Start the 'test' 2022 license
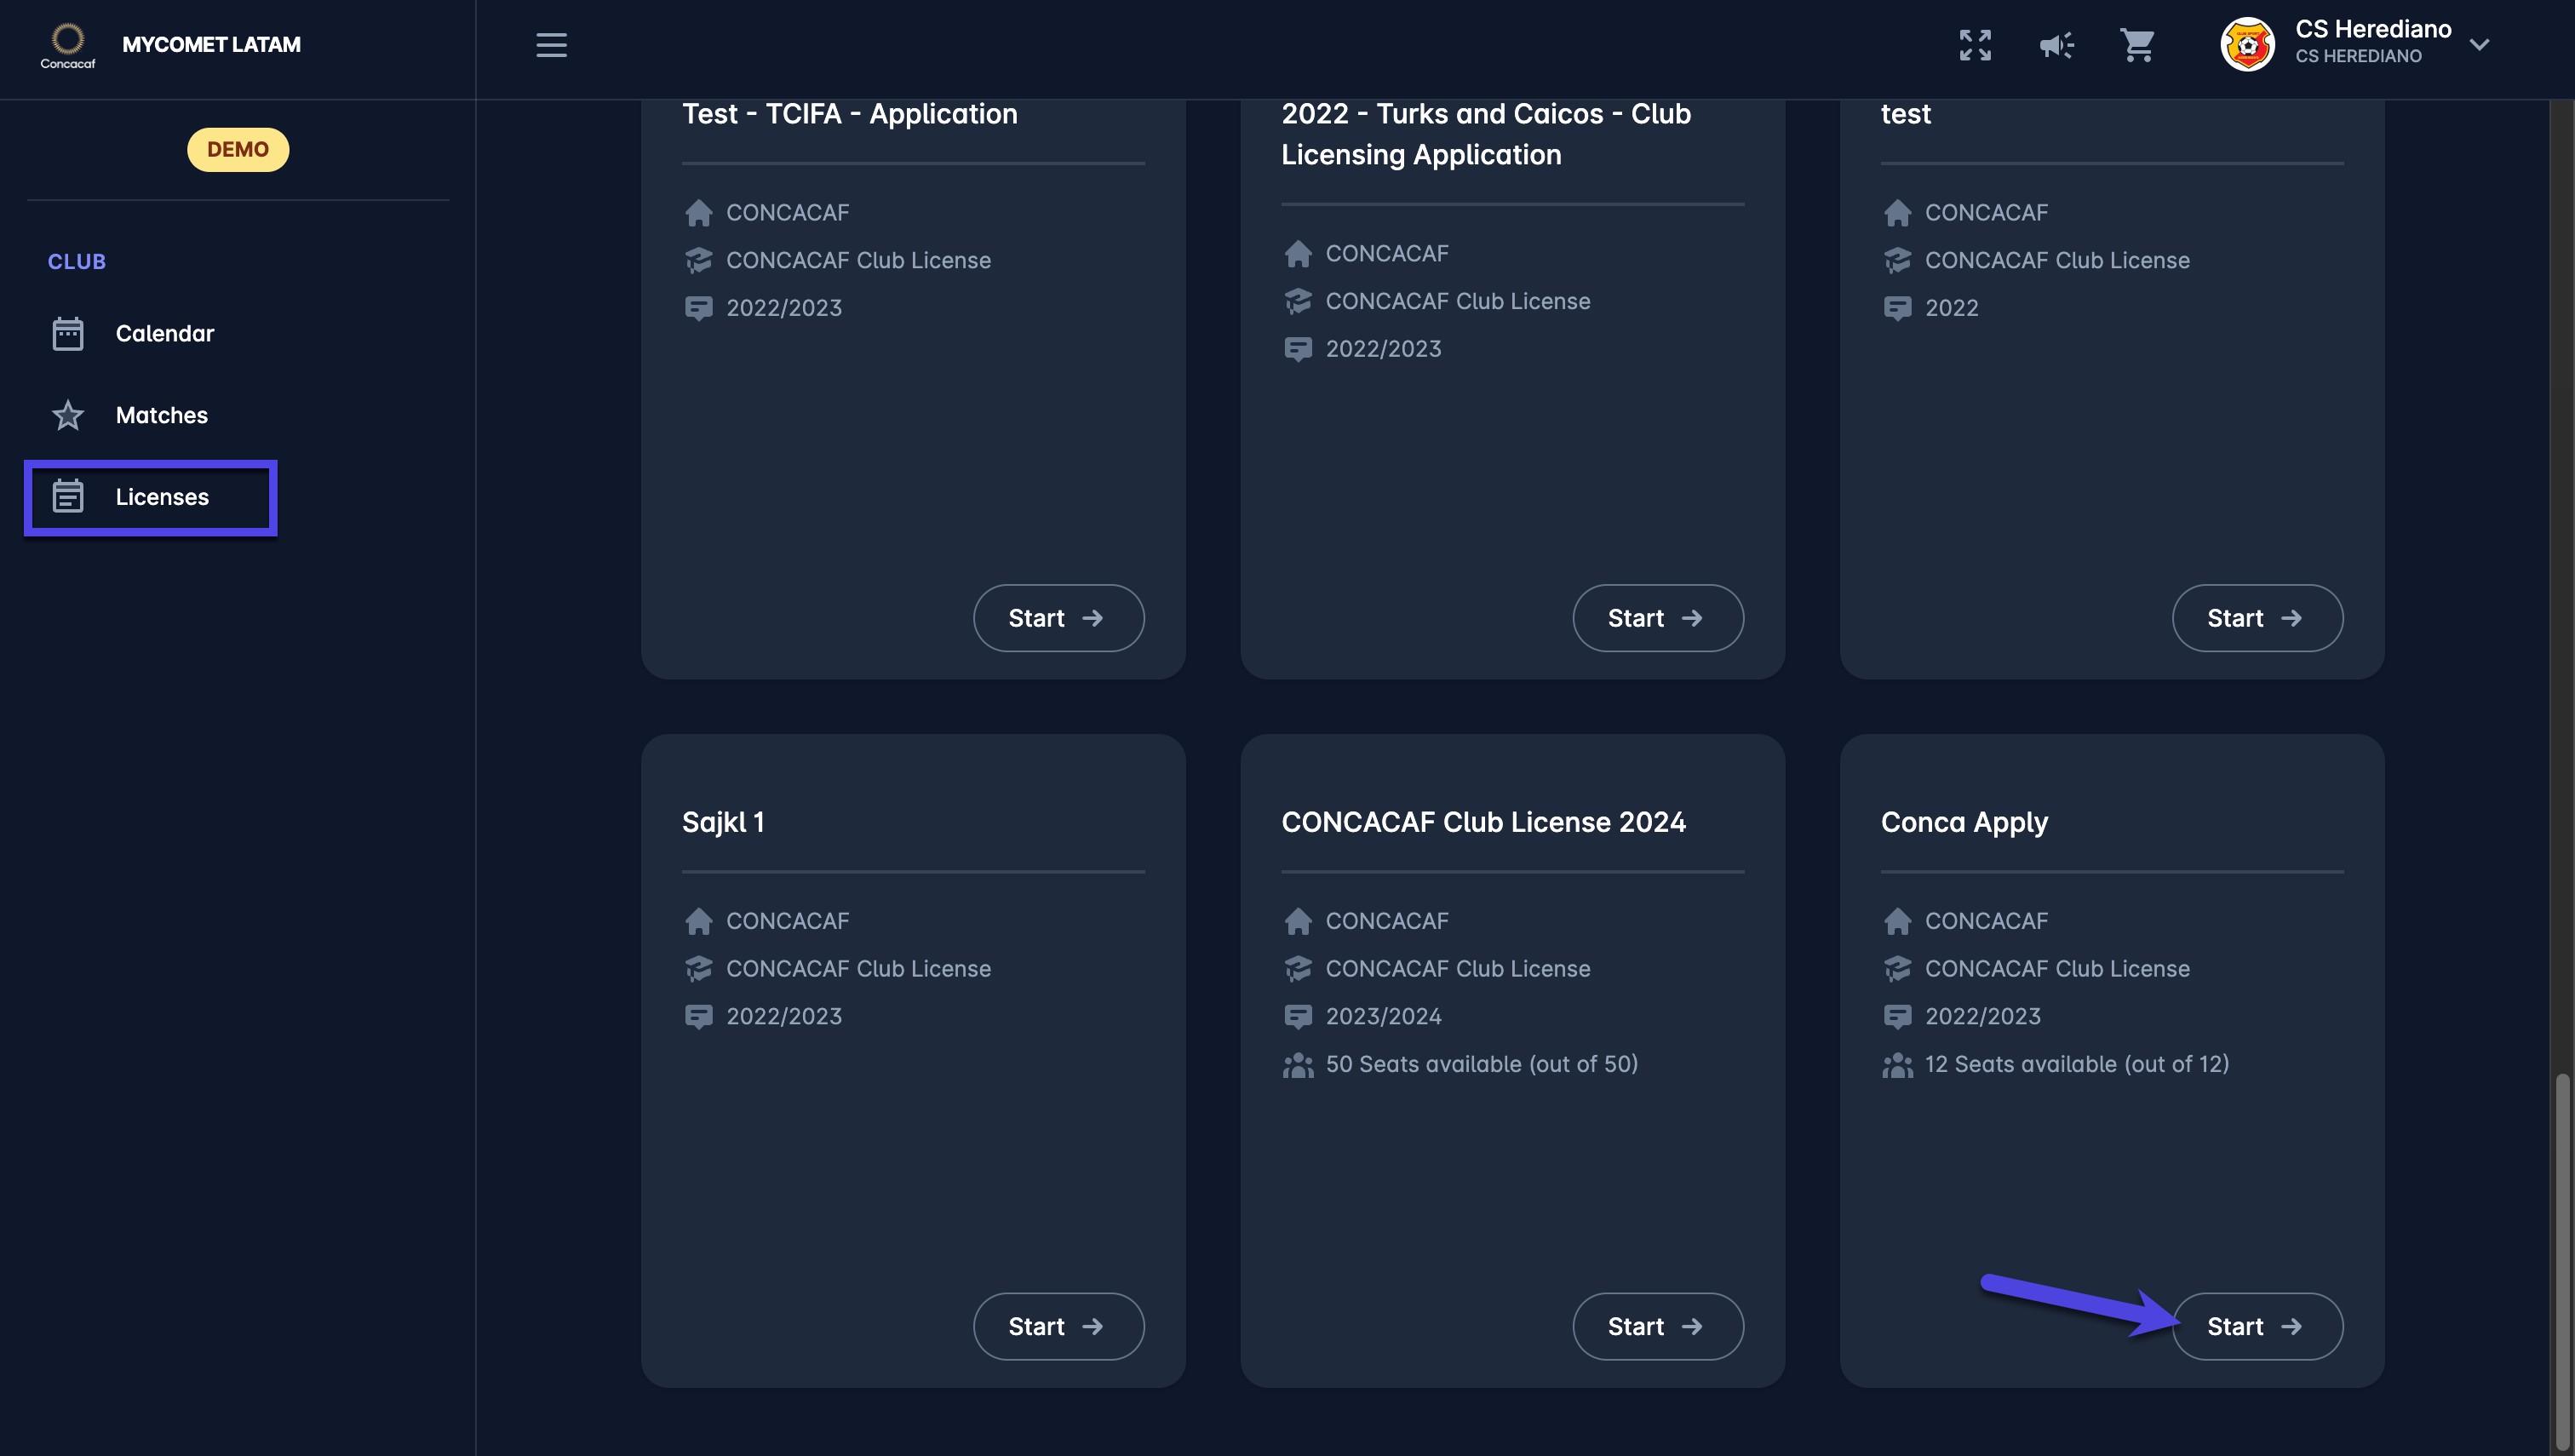 coord(2256,618)
